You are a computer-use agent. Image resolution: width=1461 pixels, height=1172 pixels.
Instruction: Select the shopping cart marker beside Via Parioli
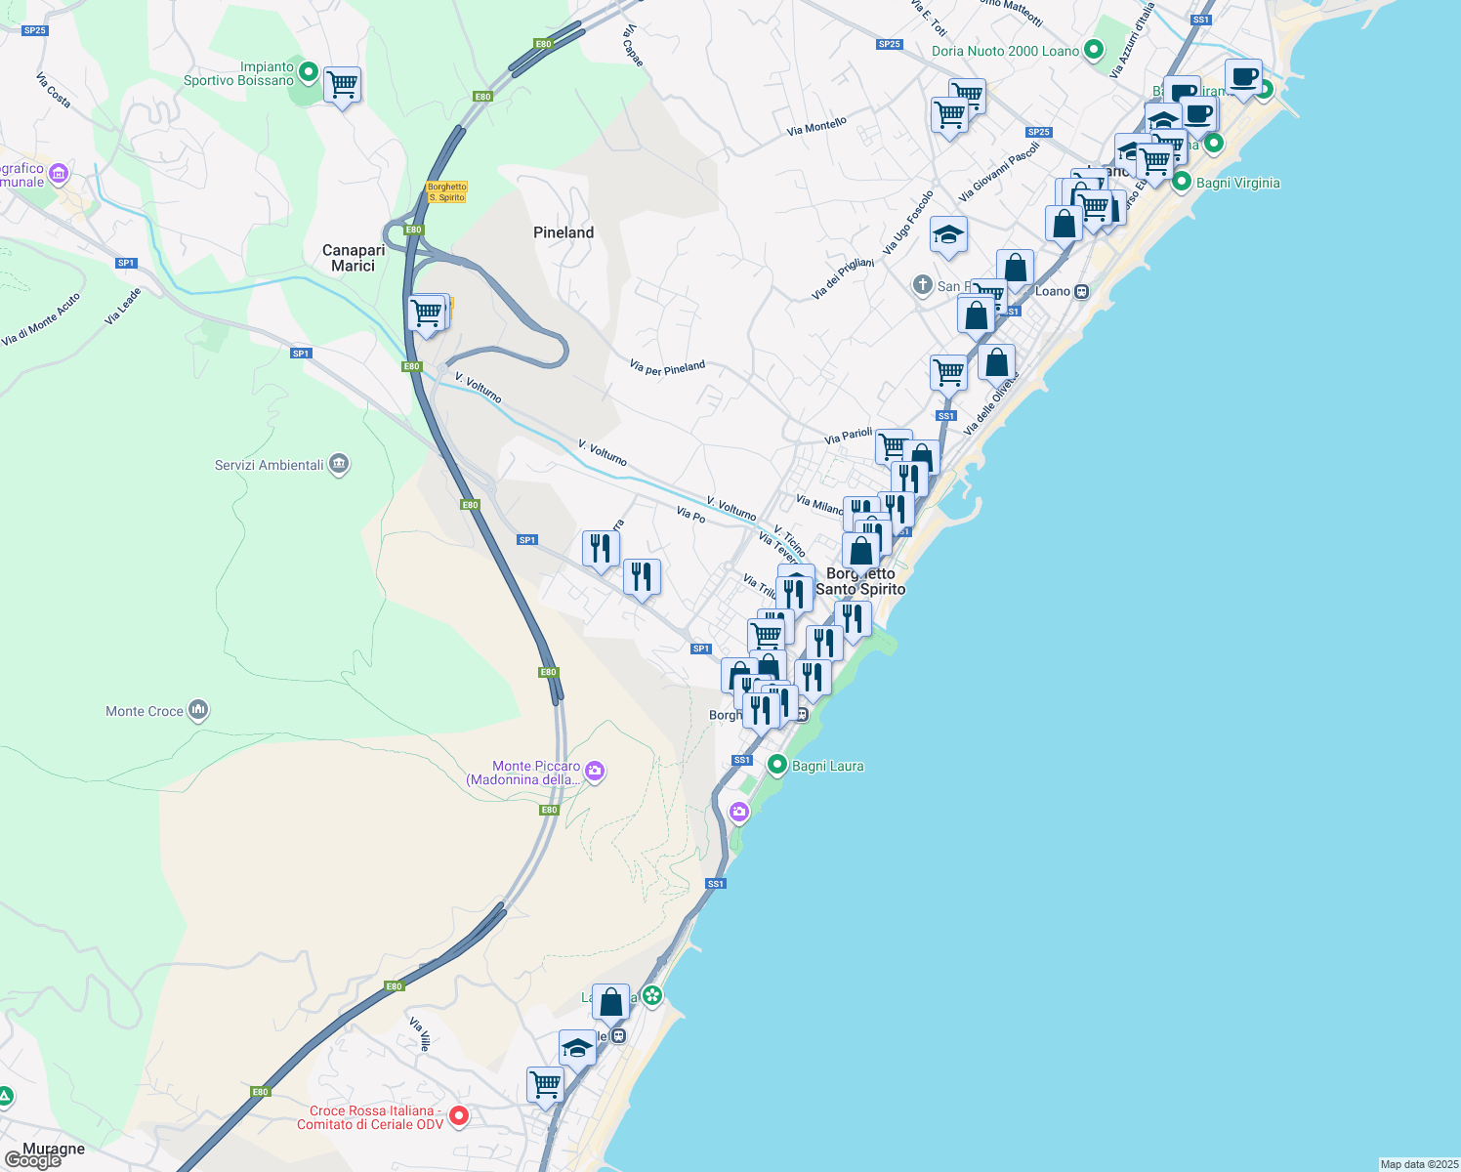pos(894,449)
